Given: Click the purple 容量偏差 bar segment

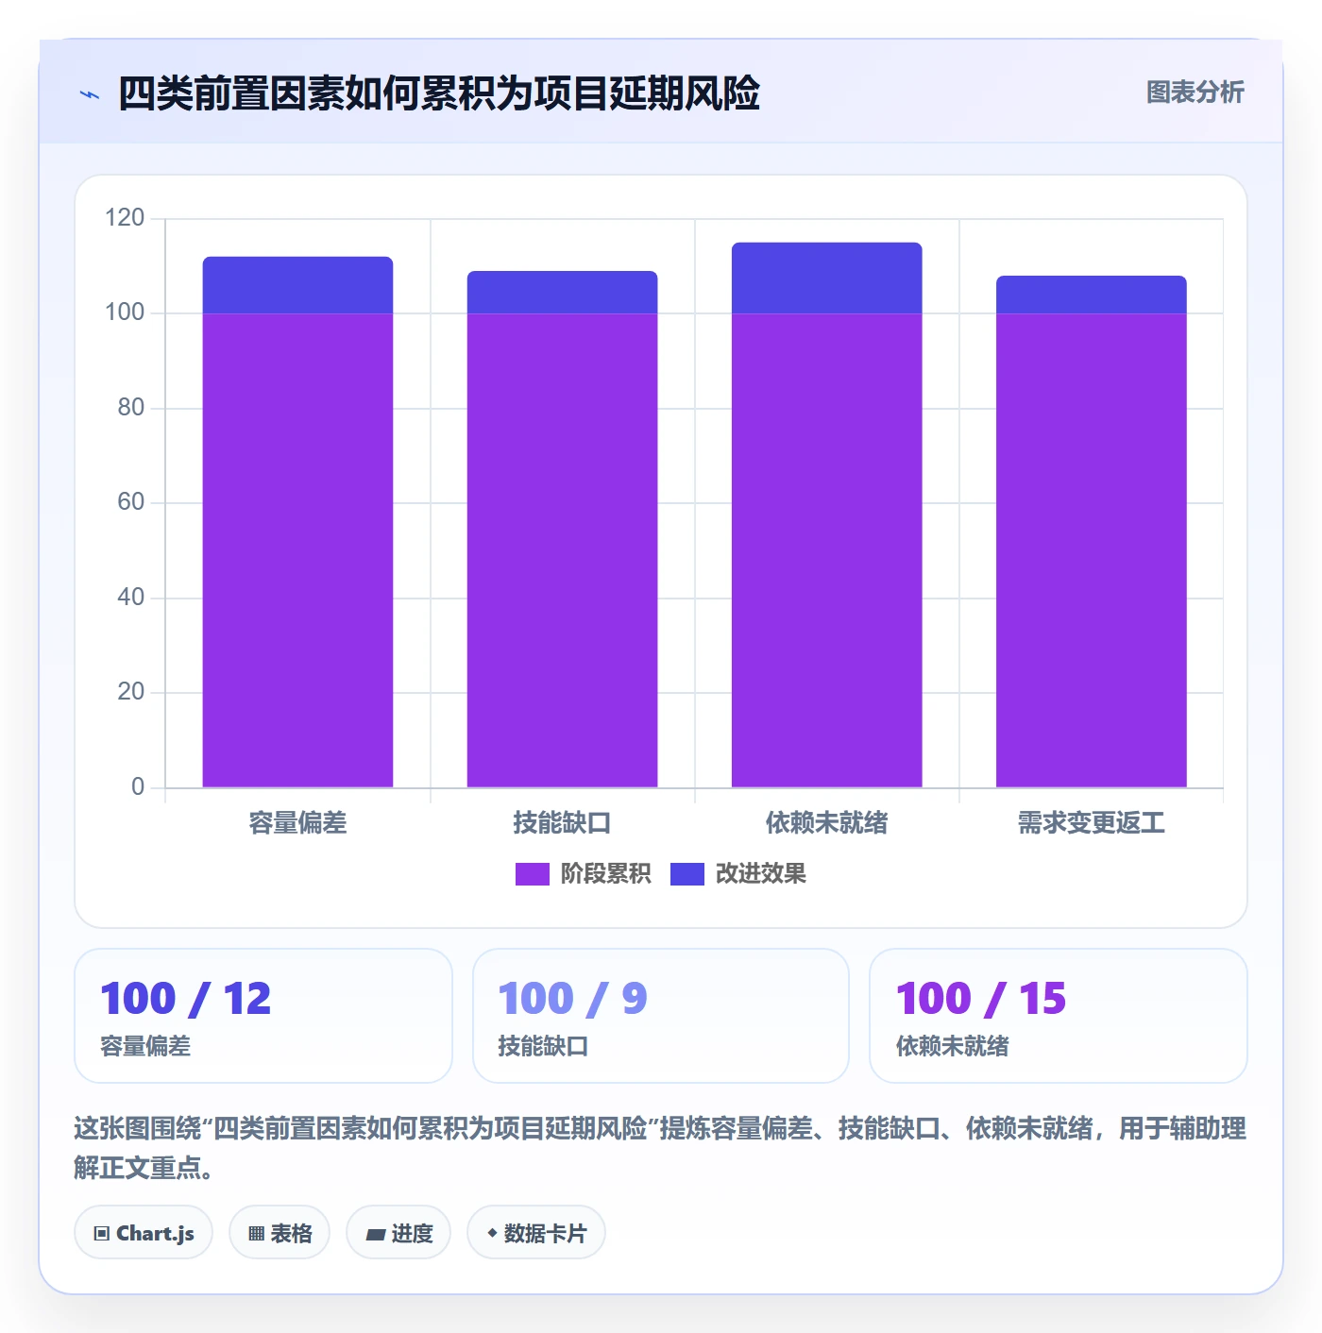Looking at the screenshot, I should [297, 550].
